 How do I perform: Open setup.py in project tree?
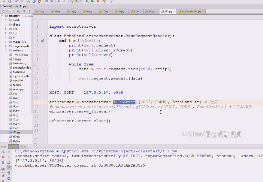18,89
